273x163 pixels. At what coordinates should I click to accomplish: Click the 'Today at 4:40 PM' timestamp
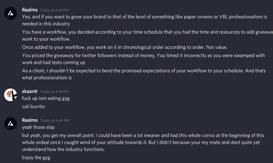click(54, 121)
